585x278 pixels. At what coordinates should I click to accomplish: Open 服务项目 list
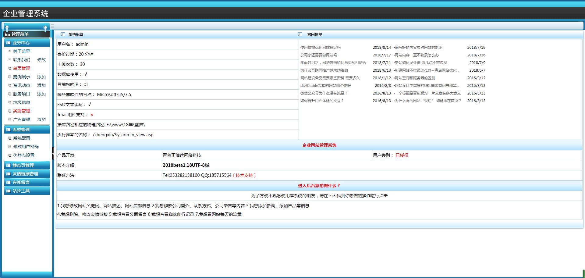[21, 94]
